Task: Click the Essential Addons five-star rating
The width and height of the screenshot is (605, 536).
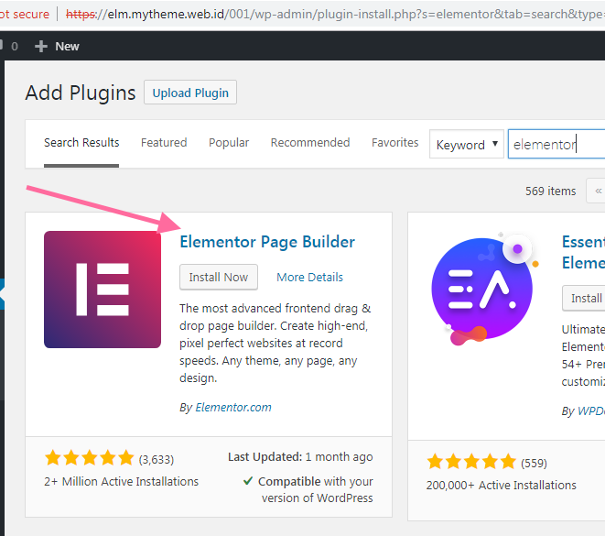Action: click(471, 462)
